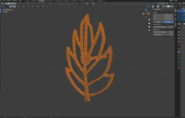Open the View menu in viewport header

point(19,6)
